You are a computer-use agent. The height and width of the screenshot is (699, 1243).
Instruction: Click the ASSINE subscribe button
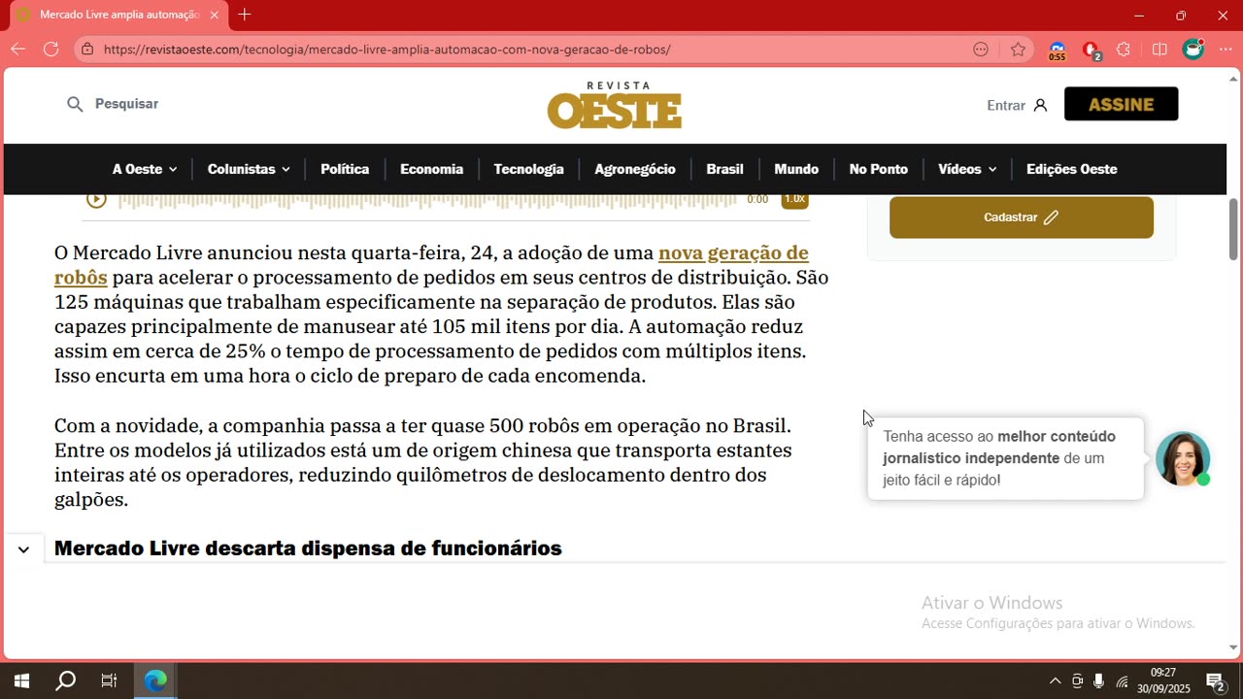click(1121, 104)
